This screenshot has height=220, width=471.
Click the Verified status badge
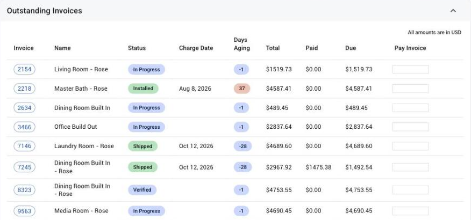point(142,190)
